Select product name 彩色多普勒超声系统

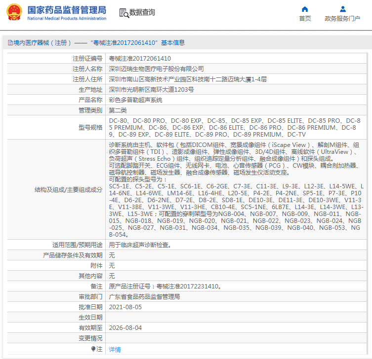135,100
